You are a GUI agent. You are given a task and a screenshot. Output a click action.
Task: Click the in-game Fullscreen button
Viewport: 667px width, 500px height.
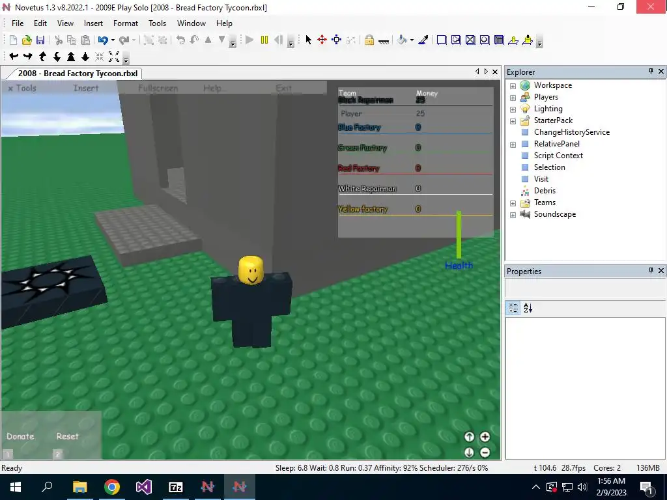pos(158,88)
